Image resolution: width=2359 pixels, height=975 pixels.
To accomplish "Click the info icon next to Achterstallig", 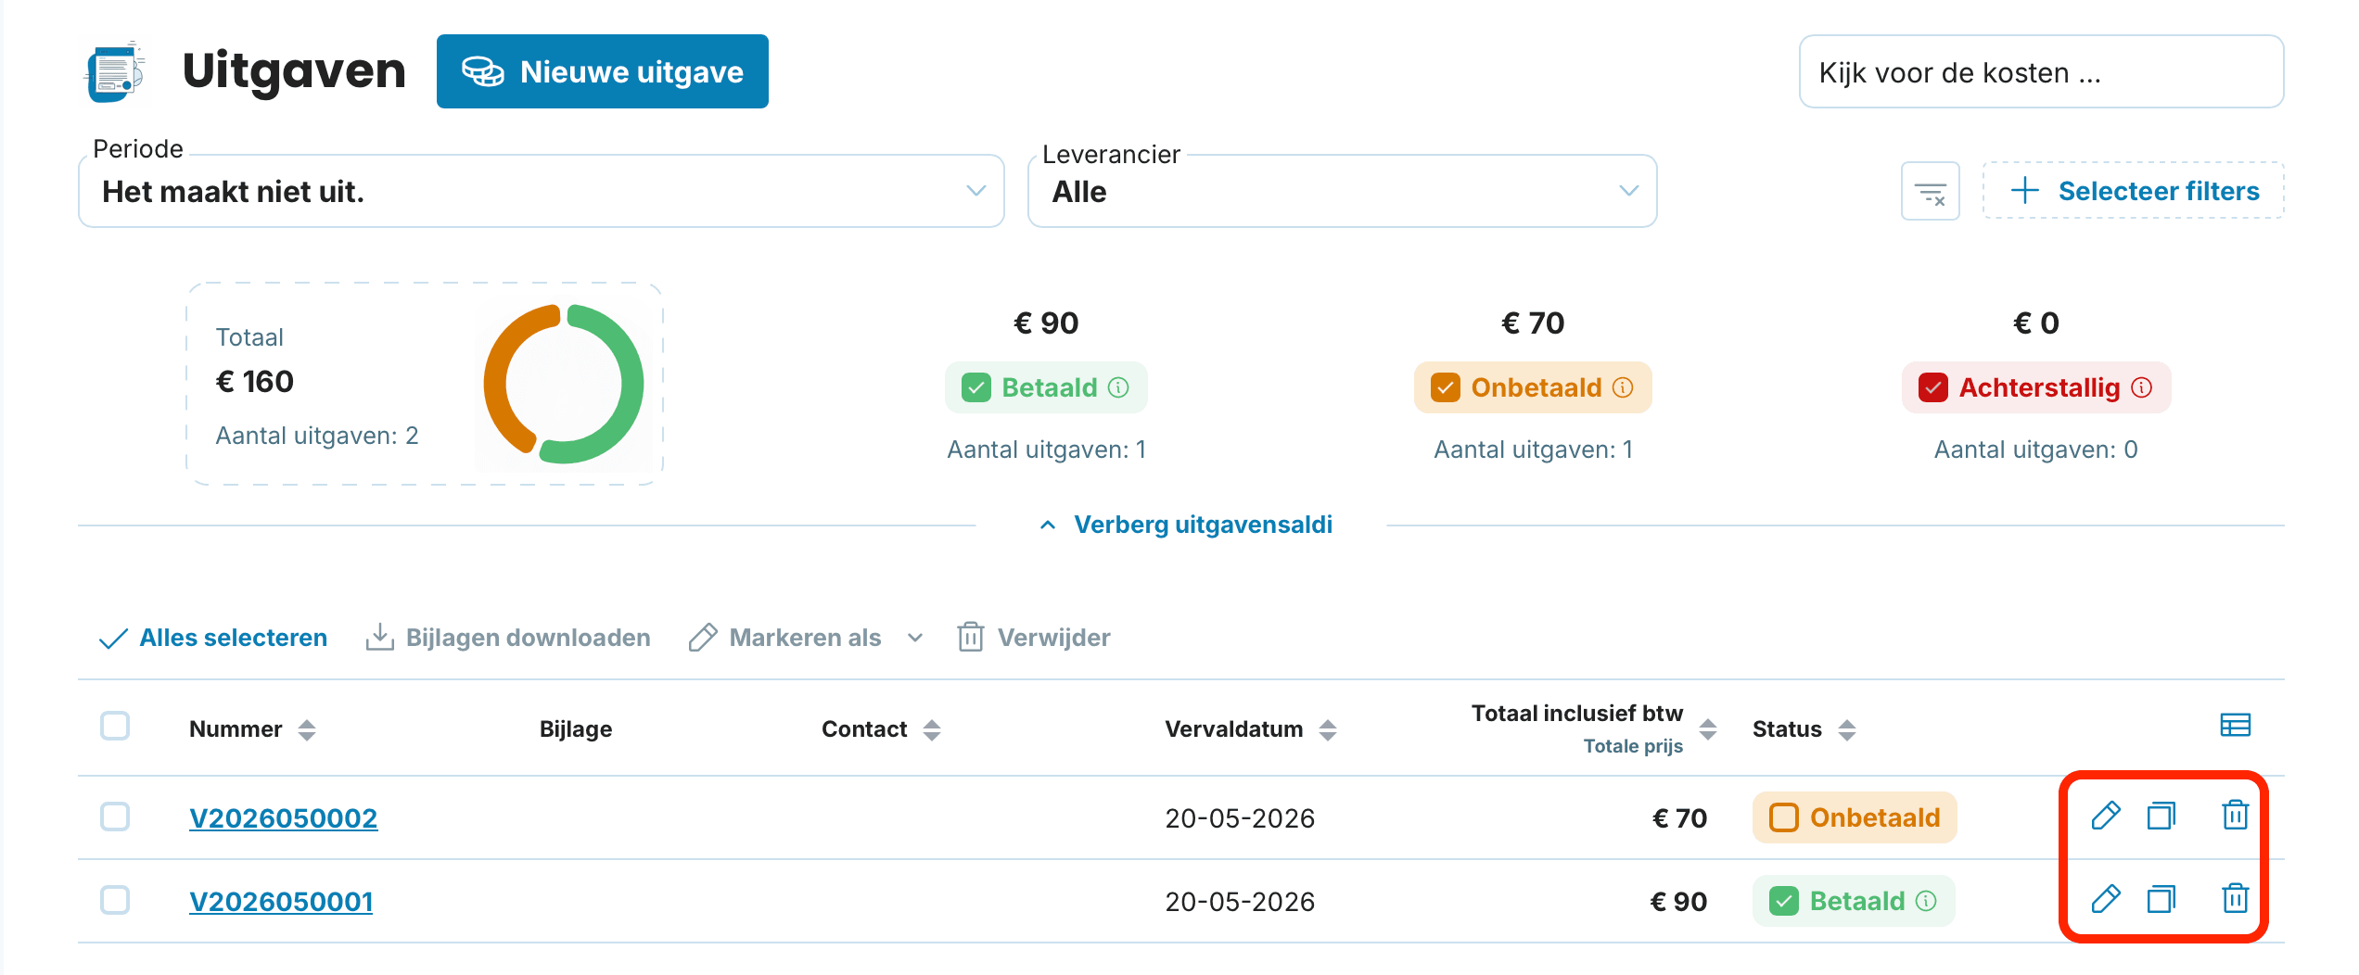I will click(2142, 387).
